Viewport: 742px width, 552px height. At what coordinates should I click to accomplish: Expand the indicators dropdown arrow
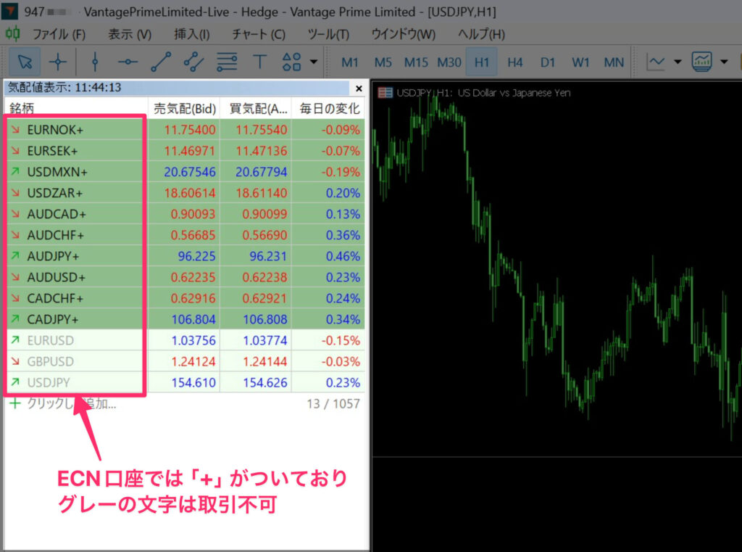click(x=725, y=62)
